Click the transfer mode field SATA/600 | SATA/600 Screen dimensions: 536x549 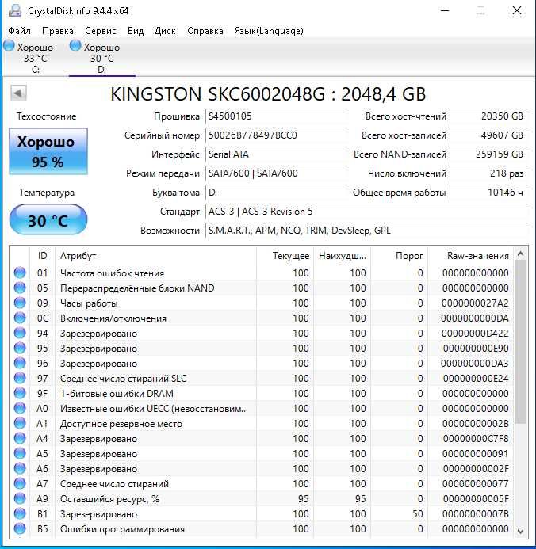276,173
